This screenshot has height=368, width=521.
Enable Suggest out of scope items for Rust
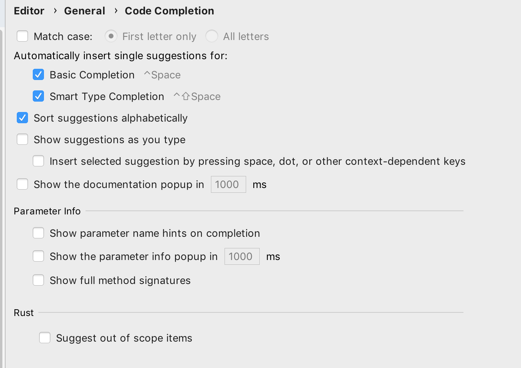coord(45,338)
